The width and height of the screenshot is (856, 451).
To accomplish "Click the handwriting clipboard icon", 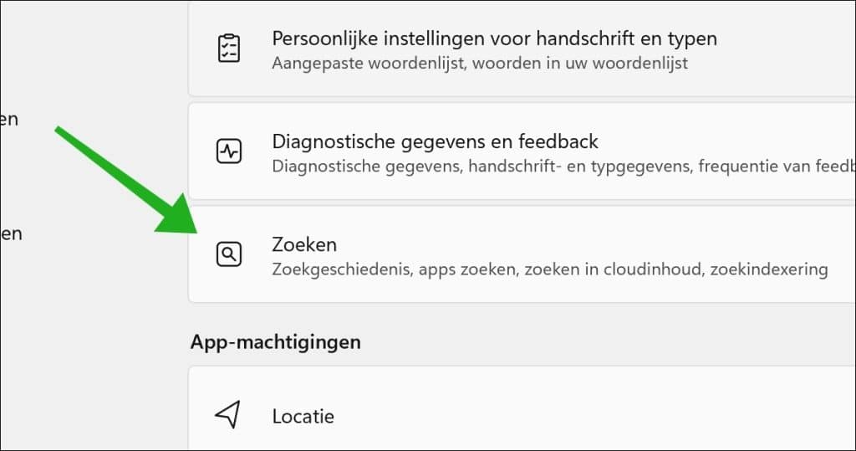I will pos(228,49).
